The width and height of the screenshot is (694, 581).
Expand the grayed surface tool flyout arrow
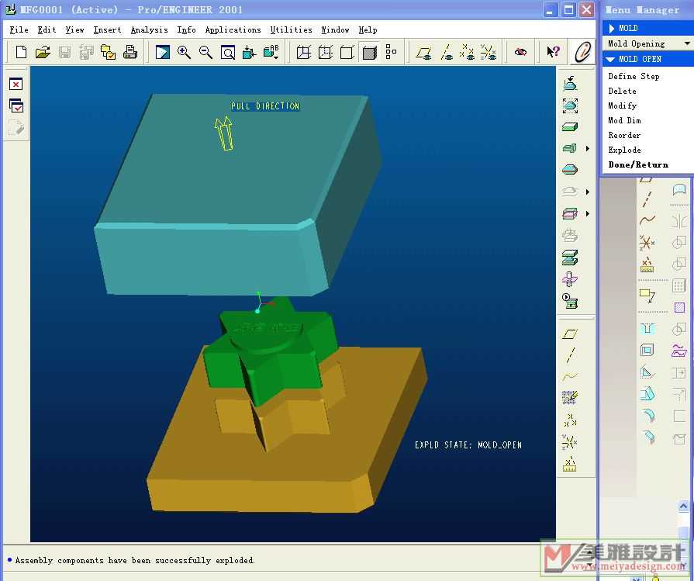[587, 192]
